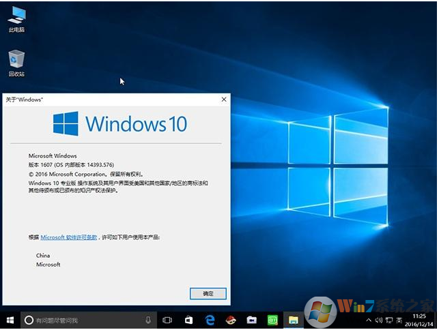Click the Cortana circle icon
Viewport: 439px width, 330px height.
tap(29, 320)
